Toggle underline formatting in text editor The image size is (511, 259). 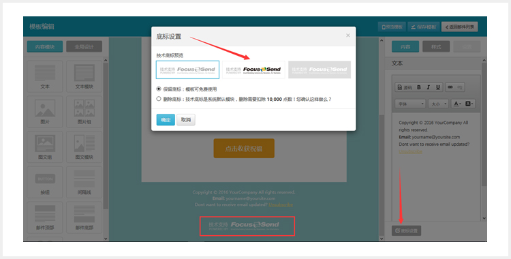pos(437,87)
